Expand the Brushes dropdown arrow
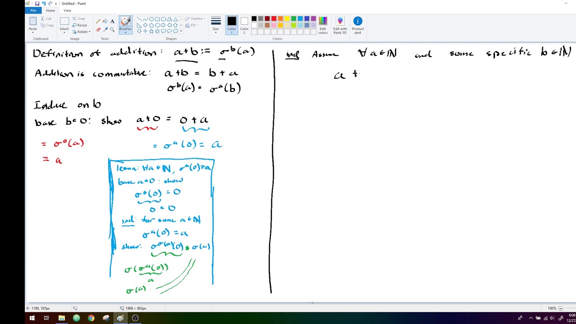 (x=126, y=32)
